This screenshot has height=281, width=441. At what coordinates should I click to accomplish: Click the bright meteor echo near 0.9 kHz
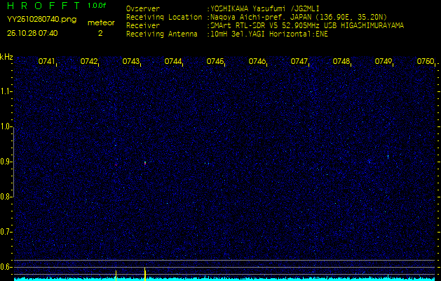pos(145,162)
